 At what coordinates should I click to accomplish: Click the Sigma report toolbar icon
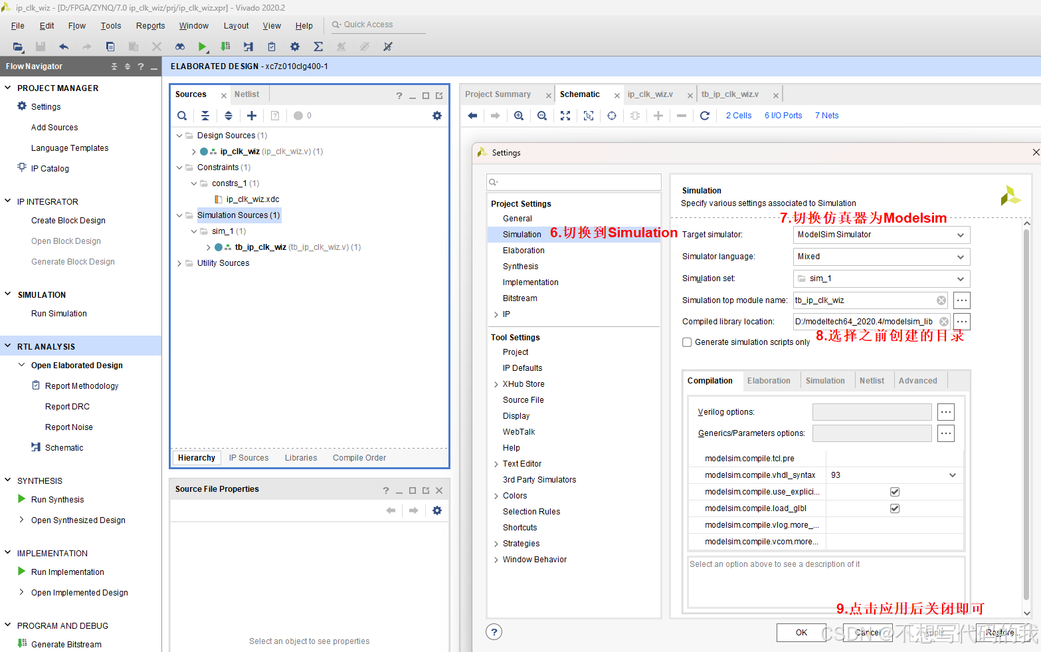318,47
